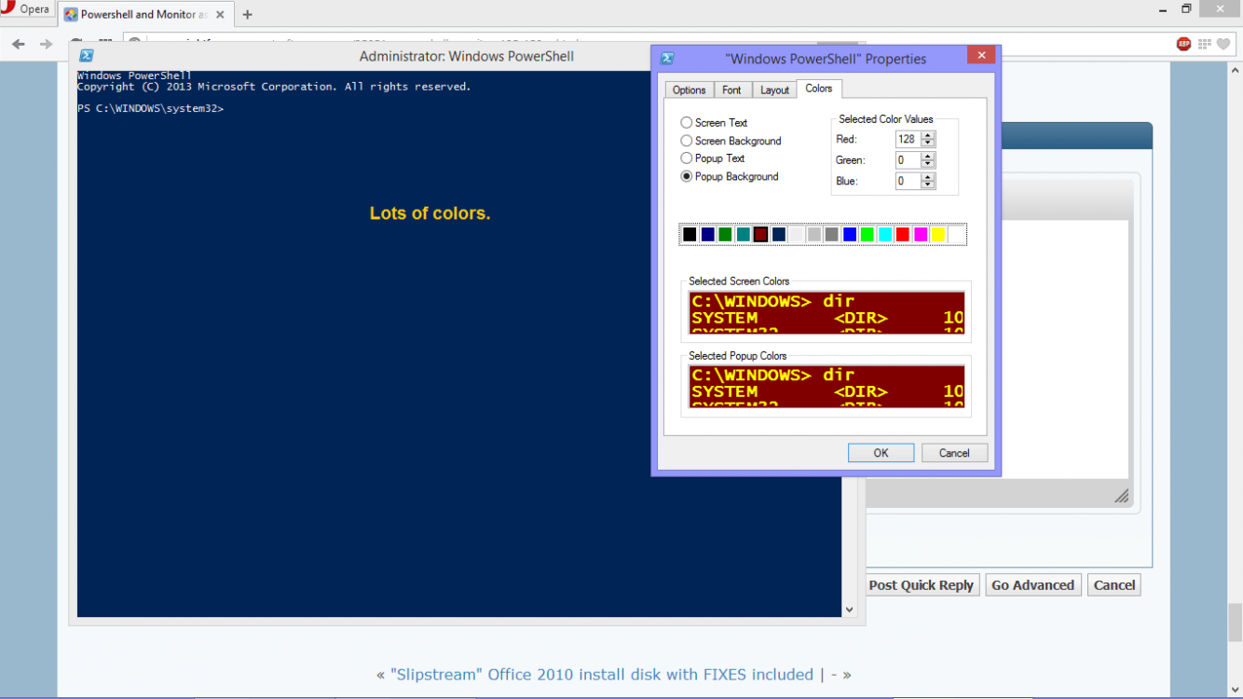
Task: Choose the Popup Background radio option
Action: click(687, 176)
